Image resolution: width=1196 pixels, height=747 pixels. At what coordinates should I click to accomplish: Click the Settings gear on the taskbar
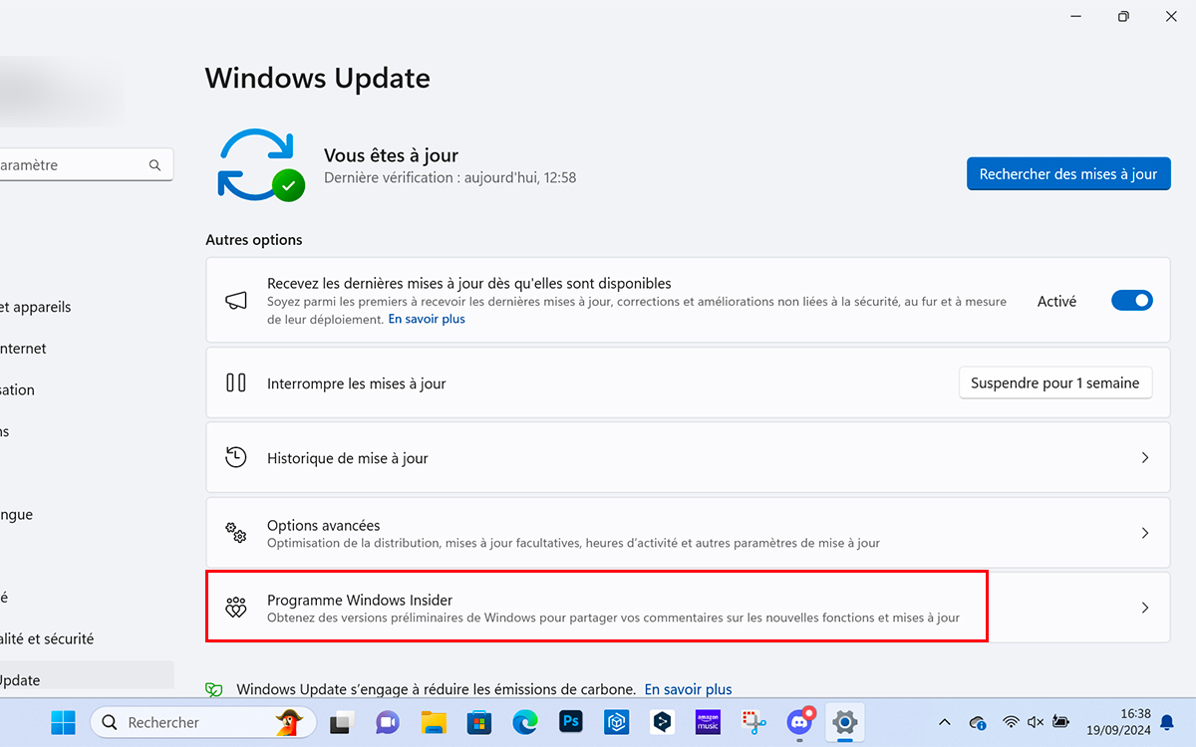[x=845, y=722]
